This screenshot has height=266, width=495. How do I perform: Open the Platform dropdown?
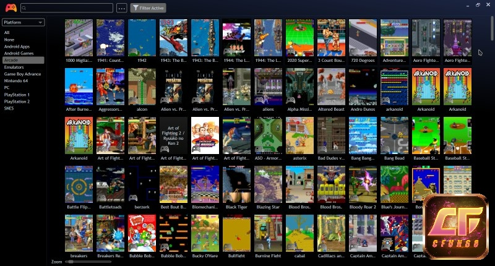pyautogui.click(x=24, y=22)
